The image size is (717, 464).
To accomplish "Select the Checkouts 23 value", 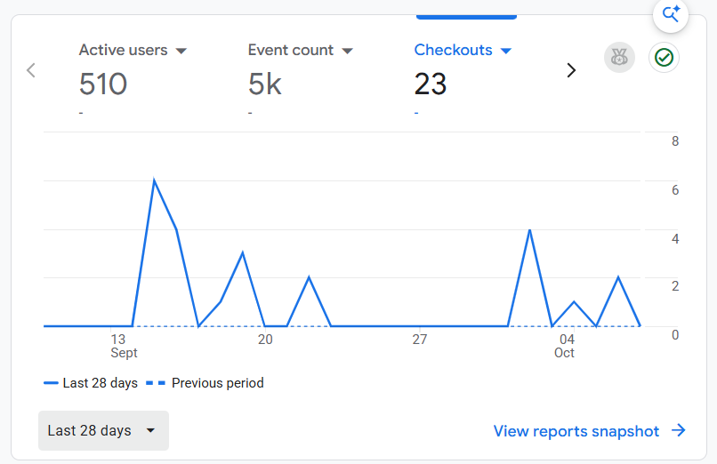I will (x=431, y=84).
